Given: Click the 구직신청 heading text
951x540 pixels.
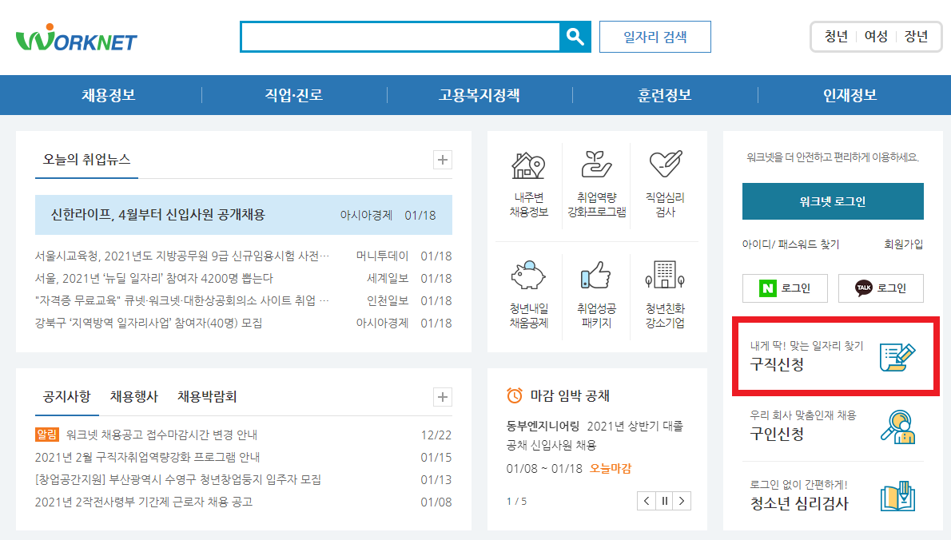Looking at the screenshot, I should pos(777,364).
